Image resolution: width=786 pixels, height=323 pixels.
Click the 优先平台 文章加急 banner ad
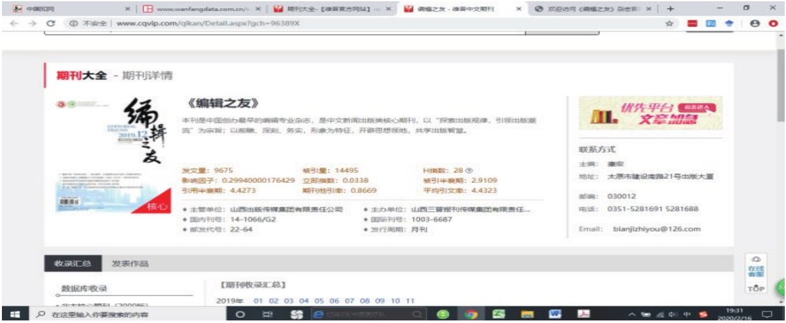(x=650, y=113)
